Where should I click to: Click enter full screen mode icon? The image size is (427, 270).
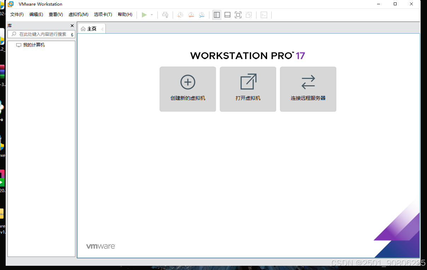click(x=238, y=15)
